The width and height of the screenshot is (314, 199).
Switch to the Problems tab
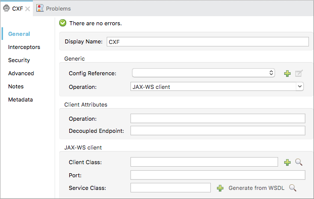[x=54, y=9]
